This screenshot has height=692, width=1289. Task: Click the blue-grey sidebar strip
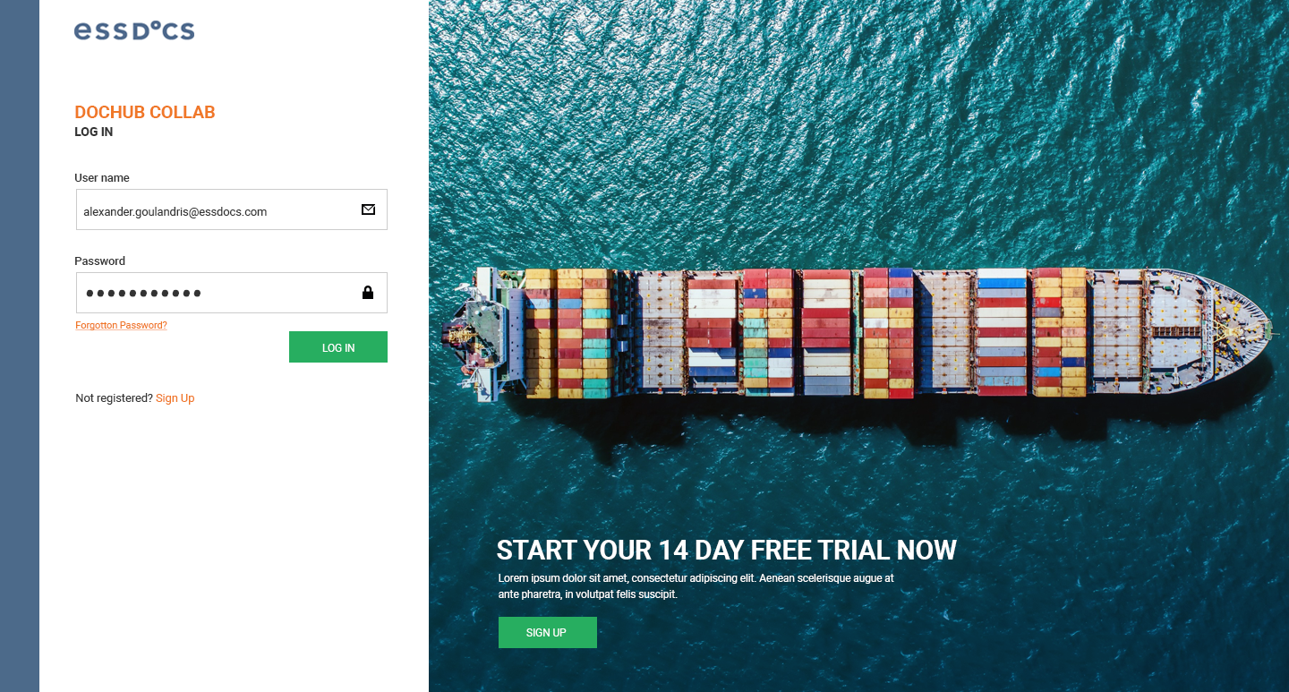point(20,346)
